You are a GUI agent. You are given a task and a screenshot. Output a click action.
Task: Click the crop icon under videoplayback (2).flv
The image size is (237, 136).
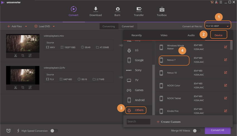point(23,87)
